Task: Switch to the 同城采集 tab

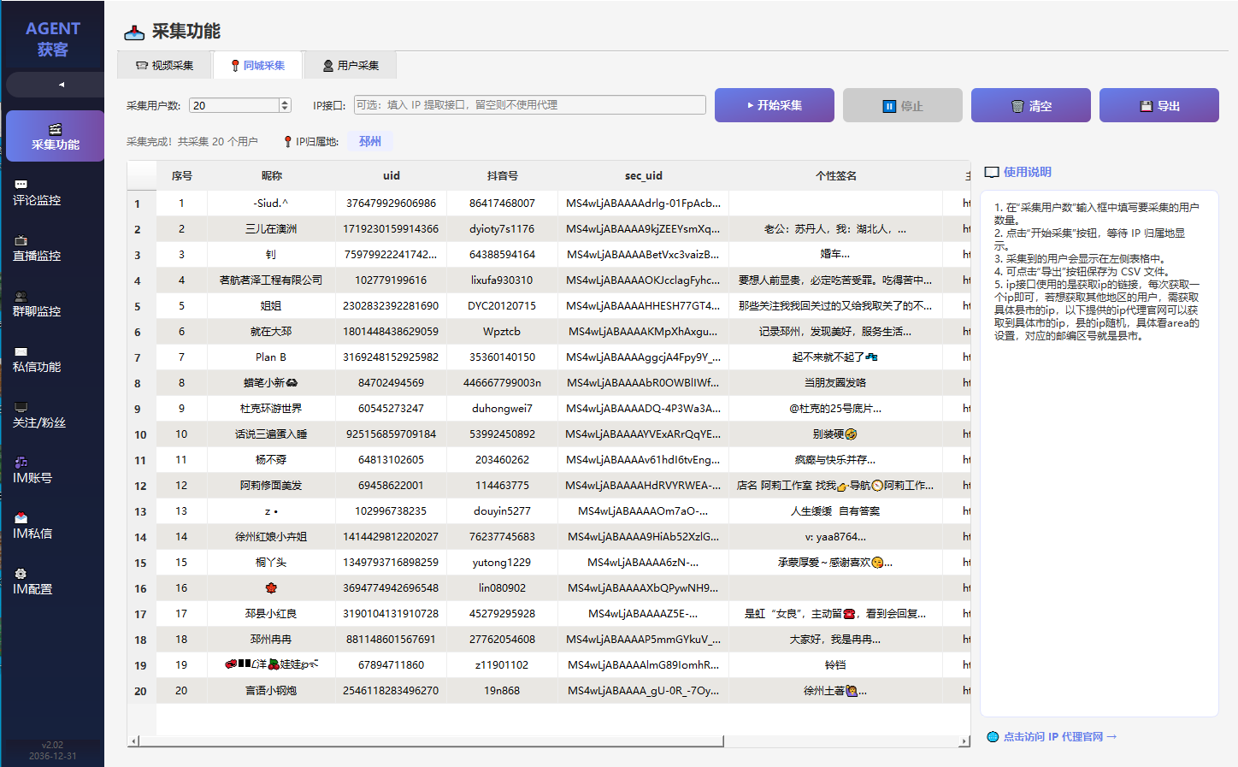Action: 257,65
